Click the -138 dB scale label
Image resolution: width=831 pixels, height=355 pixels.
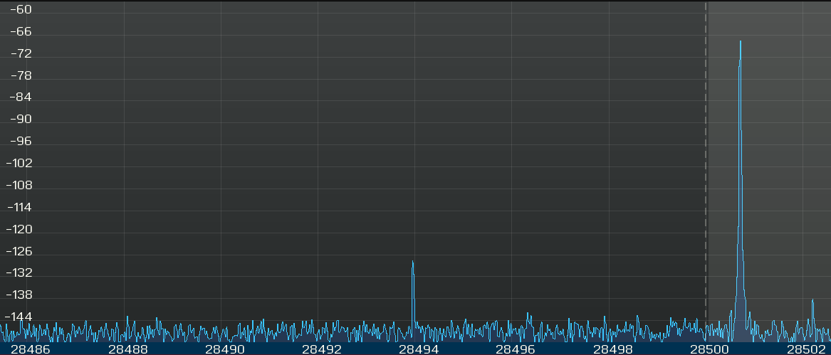(19, 295)
